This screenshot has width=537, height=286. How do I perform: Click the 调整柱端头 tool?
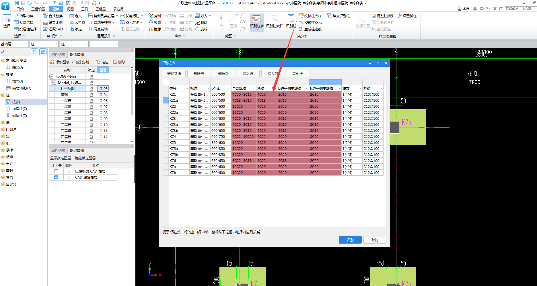point(383,16)
